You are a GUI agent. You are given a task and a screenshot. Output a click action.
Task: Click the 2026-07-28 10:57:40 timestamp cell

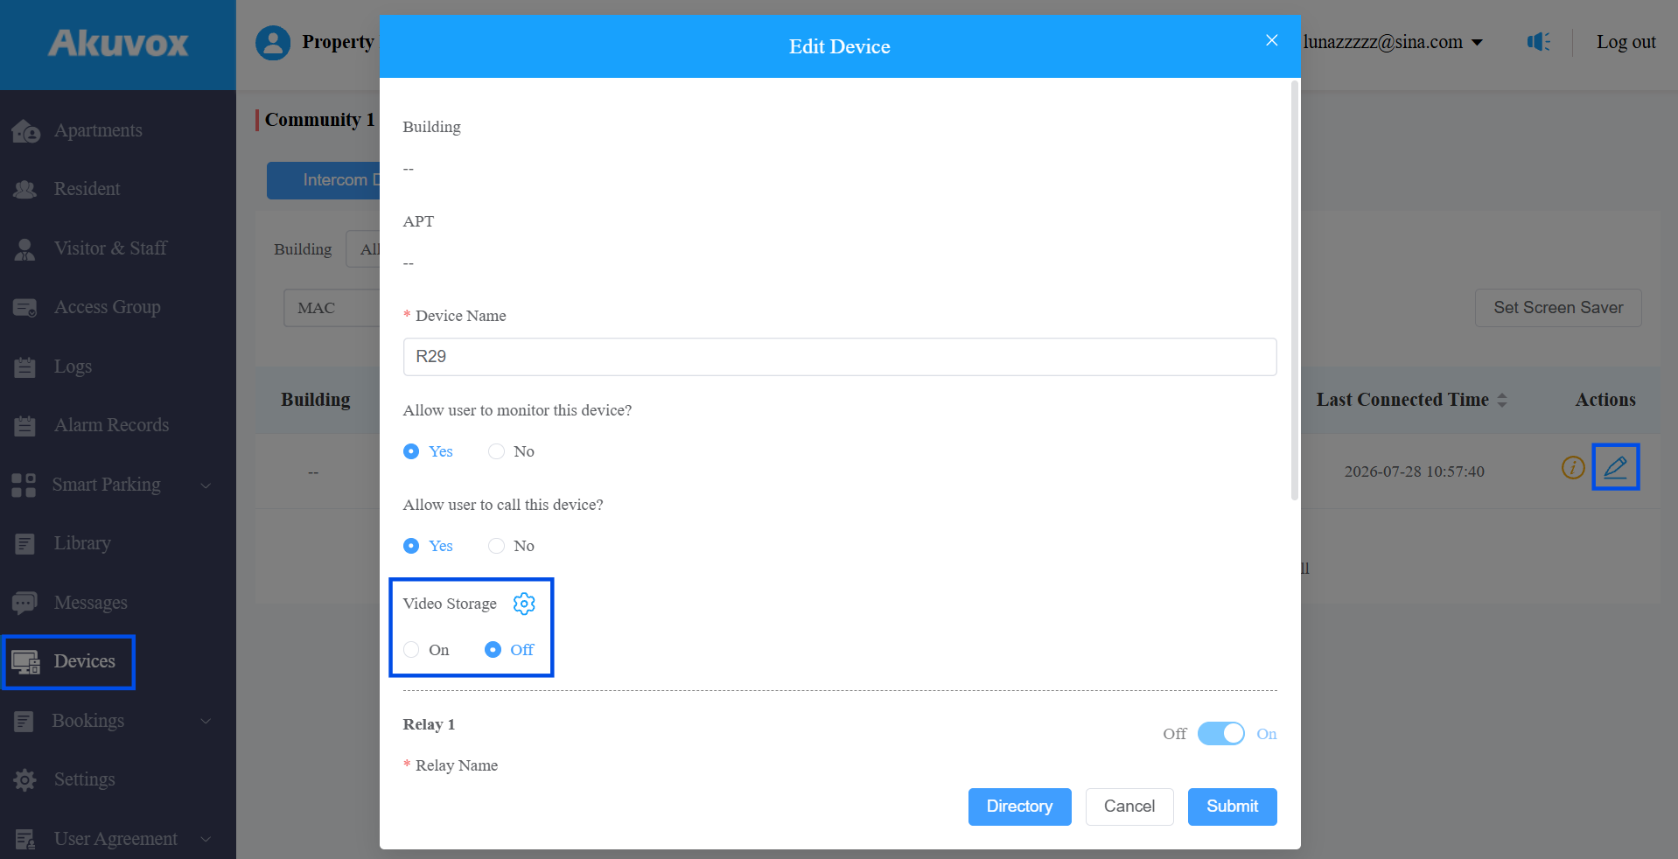coord(1414,471)
